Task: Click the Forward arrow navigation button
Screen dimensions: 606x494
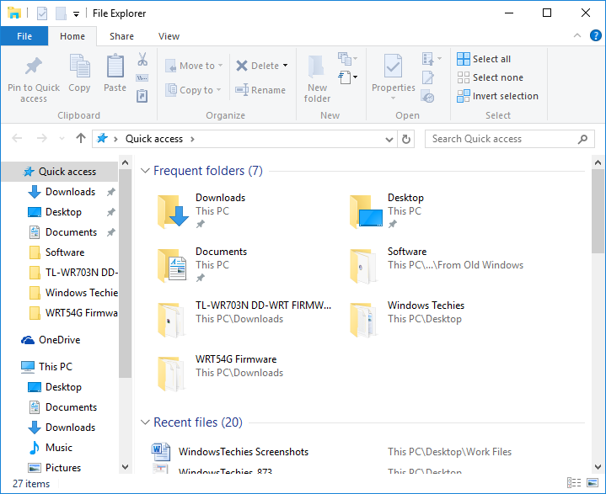Action: (42, 138)
